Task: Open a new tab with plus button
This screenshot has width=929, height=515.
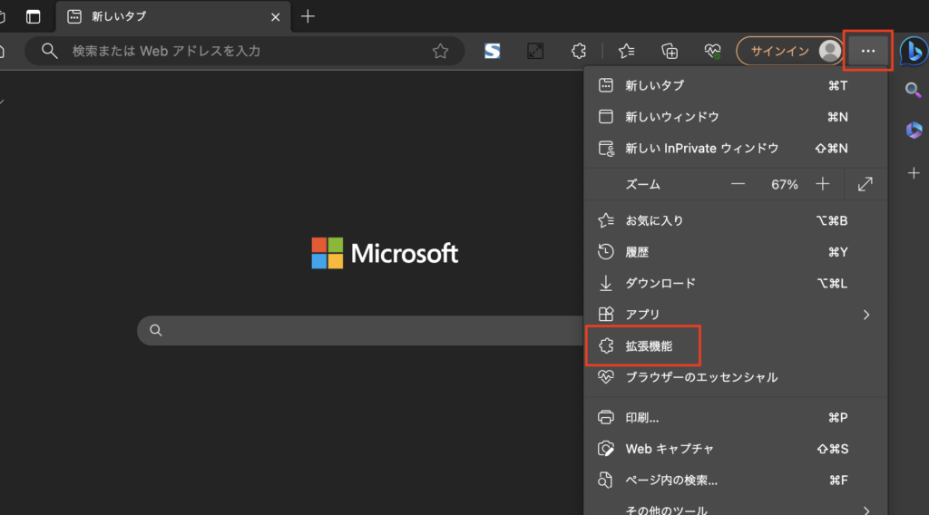Action: pyautogui.click(x=308, y=16)
